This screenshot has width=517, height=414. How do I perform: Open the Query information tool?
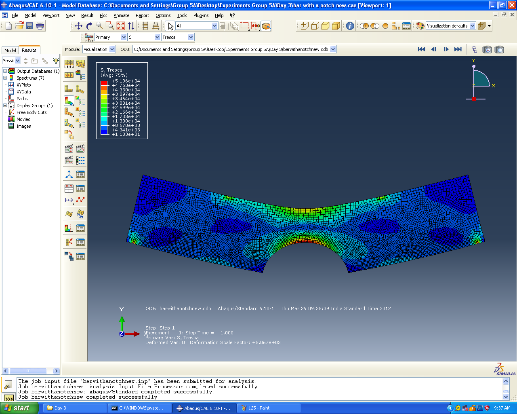(350, 26)
